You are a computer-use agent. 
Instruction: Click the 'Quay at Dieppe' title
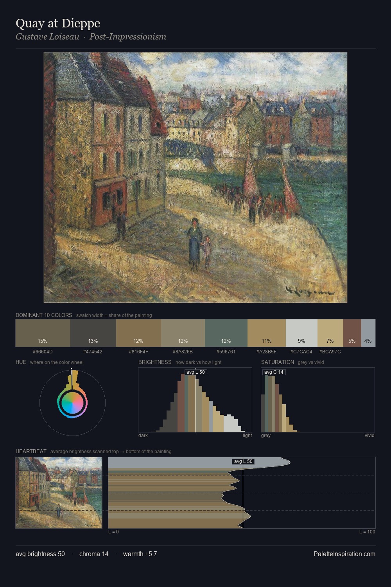click(x=58, y=23)
